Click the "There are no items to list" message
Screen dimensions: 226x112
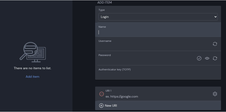pyautogui.click(x=32, y=68)
